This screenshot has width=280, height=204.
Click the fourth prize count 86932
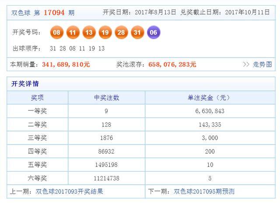[106, 152]
